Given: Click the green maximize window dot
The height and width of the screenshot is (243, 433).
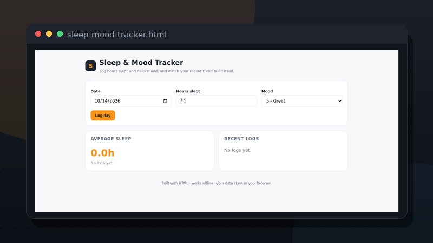Looking at the screenshot, I should pos(60,34).
